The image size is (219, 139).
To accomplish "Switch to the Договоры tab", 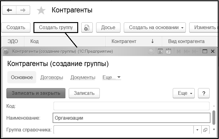I will [x=52, y=77].
